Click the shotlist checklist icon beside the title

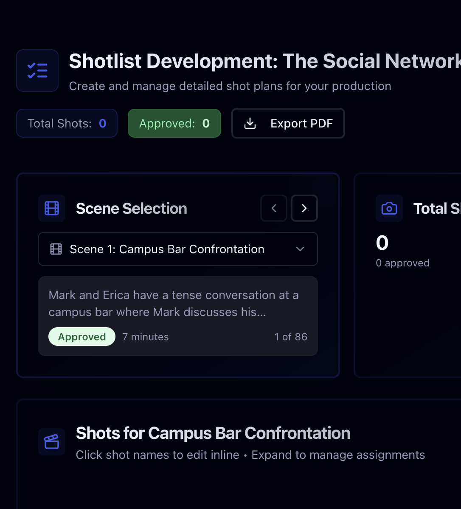[x=37, y=71]
